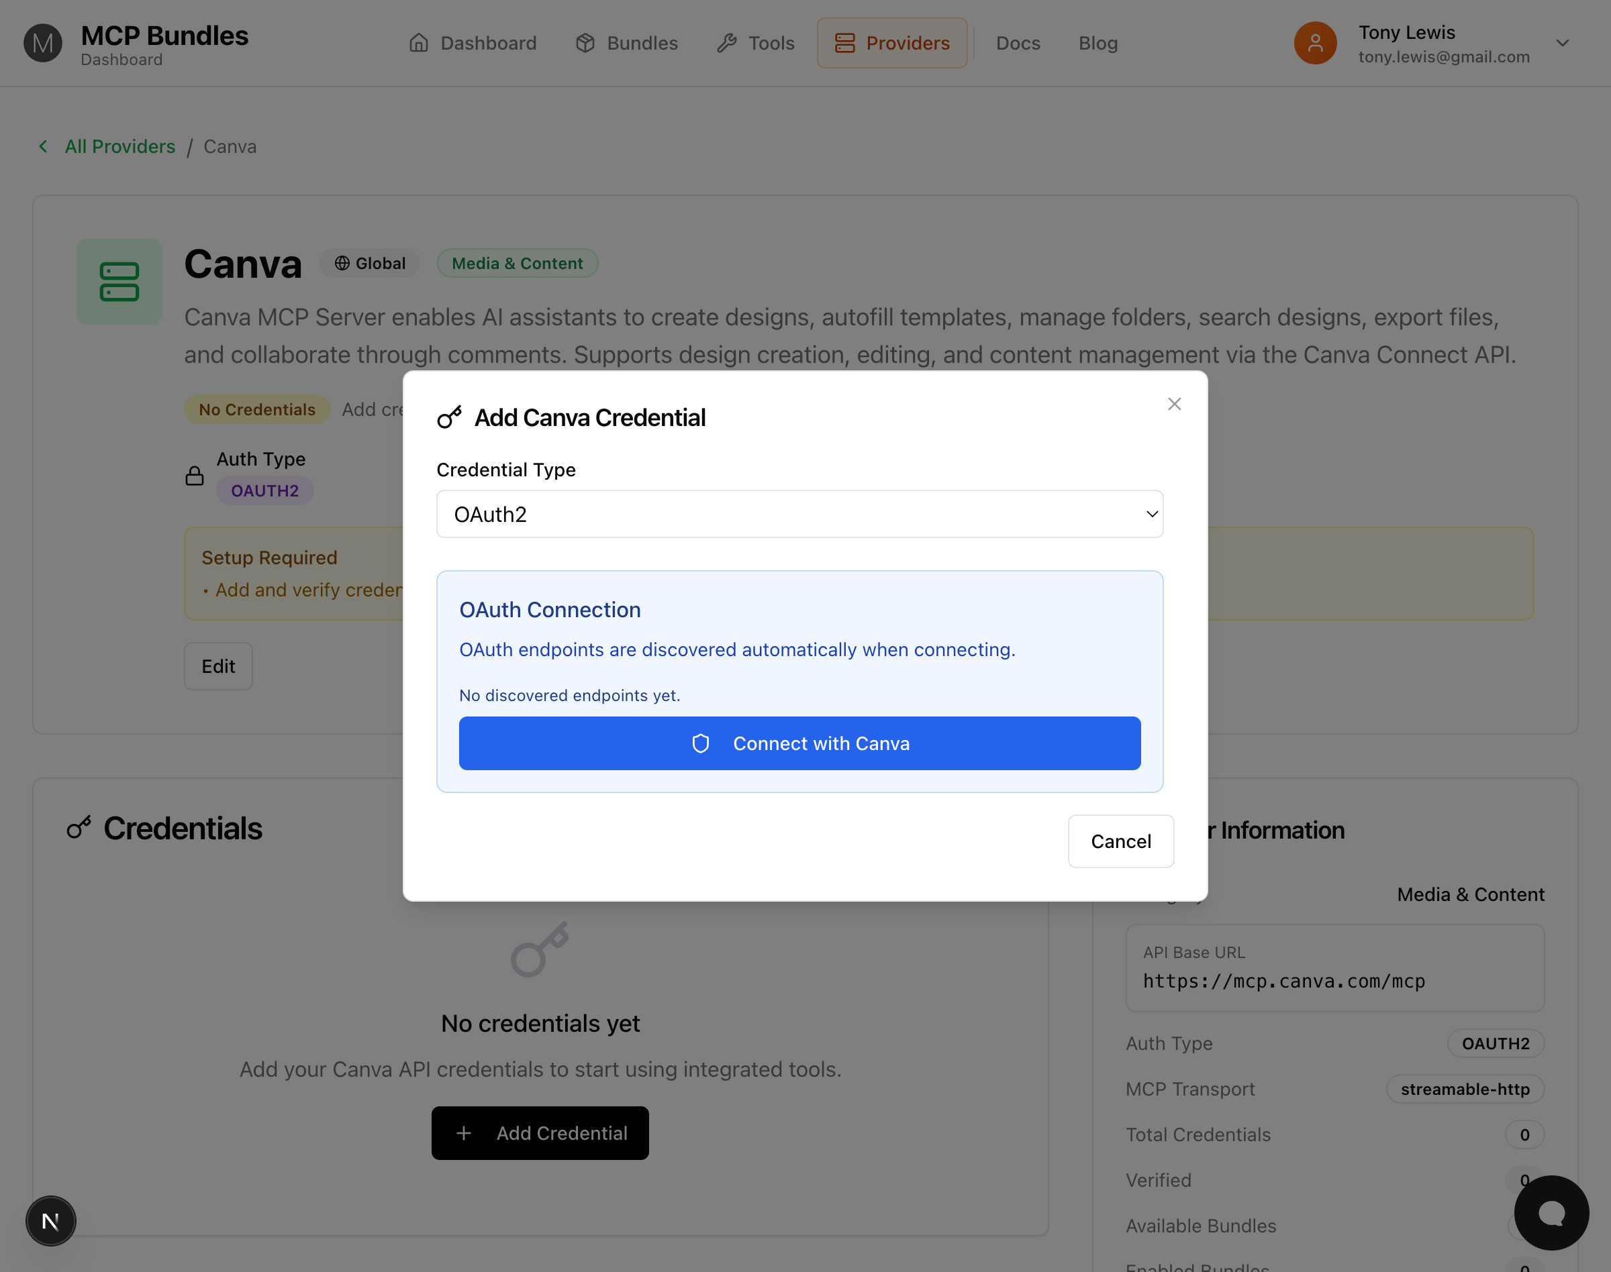
Task: Click the Add Credential button
Action: 540,1132
